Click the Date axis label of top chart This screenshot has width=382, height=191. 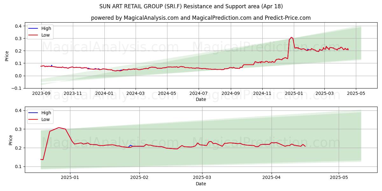tap(201, 99)
